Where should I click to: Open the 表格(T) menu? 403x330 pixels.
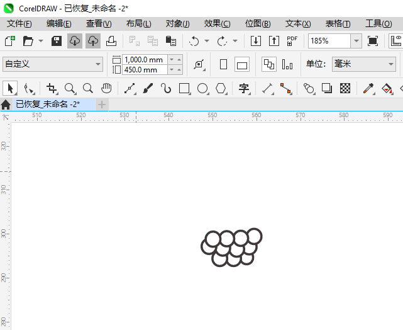pyautogui.click(x=338, y=24)
